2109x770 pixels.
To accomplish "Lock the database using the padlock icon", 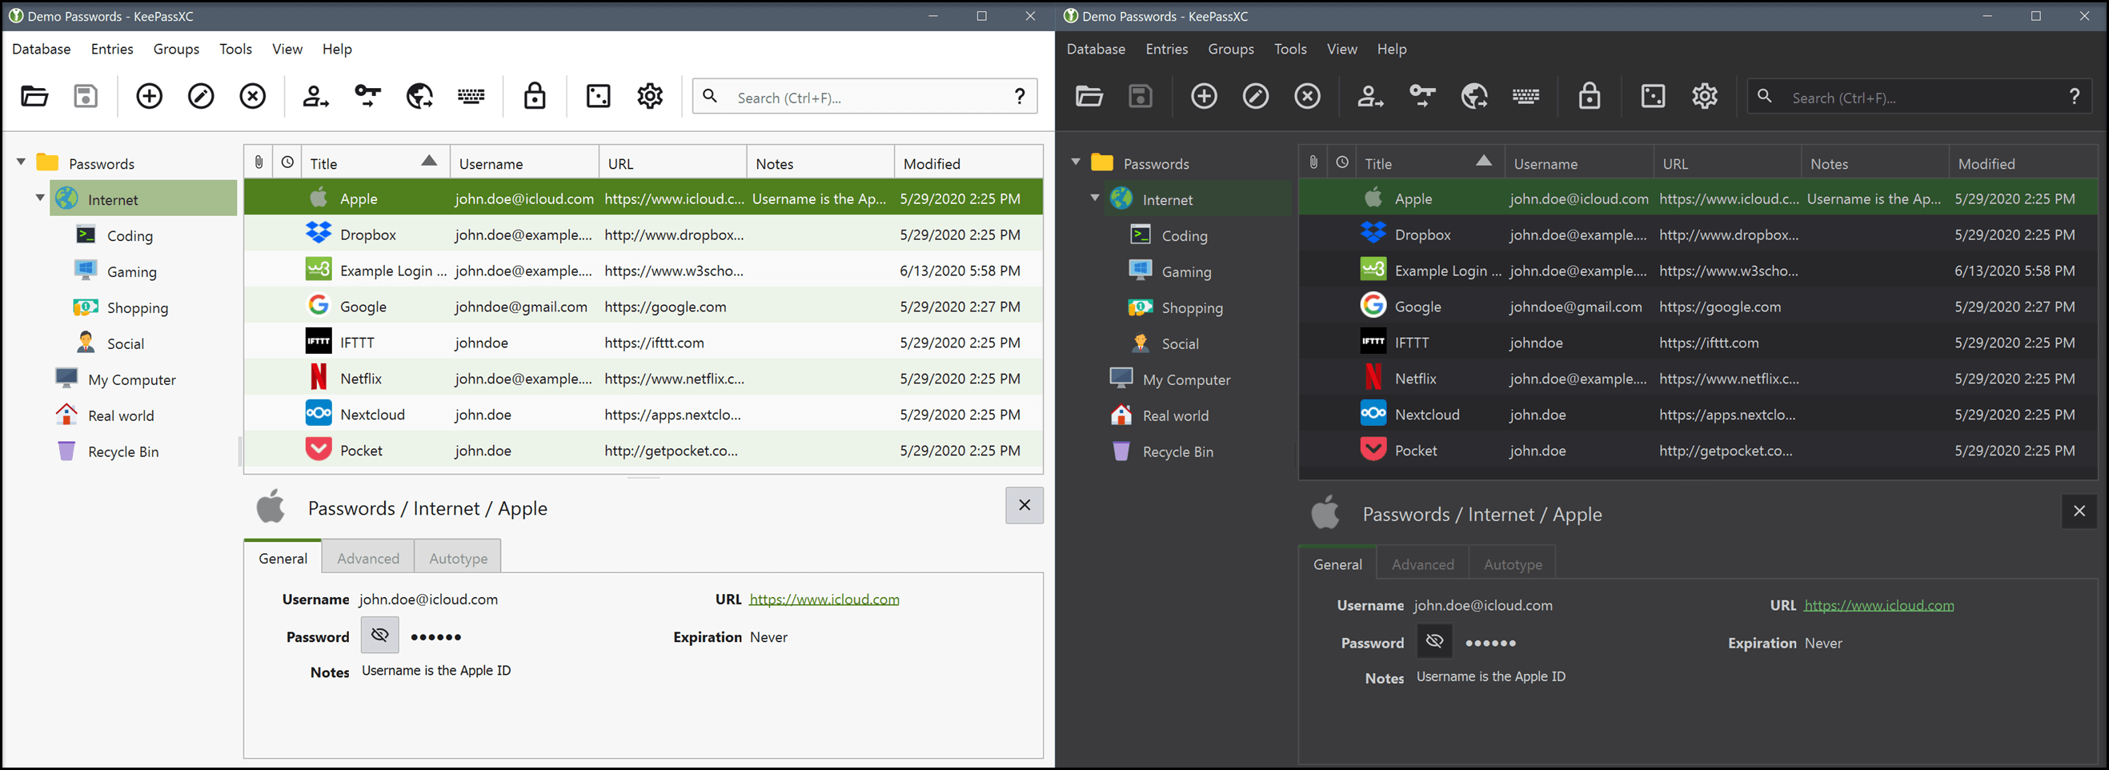I will click(x=534, y=96).
